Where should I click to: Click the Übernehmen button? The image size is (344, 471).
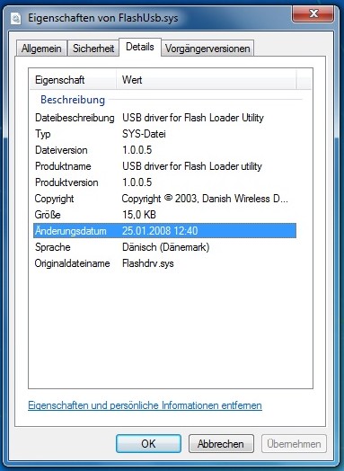pos(294,443)
